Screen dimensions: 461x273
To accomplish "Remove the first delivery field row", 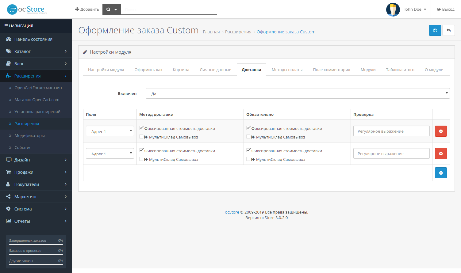I will point(441,131).
